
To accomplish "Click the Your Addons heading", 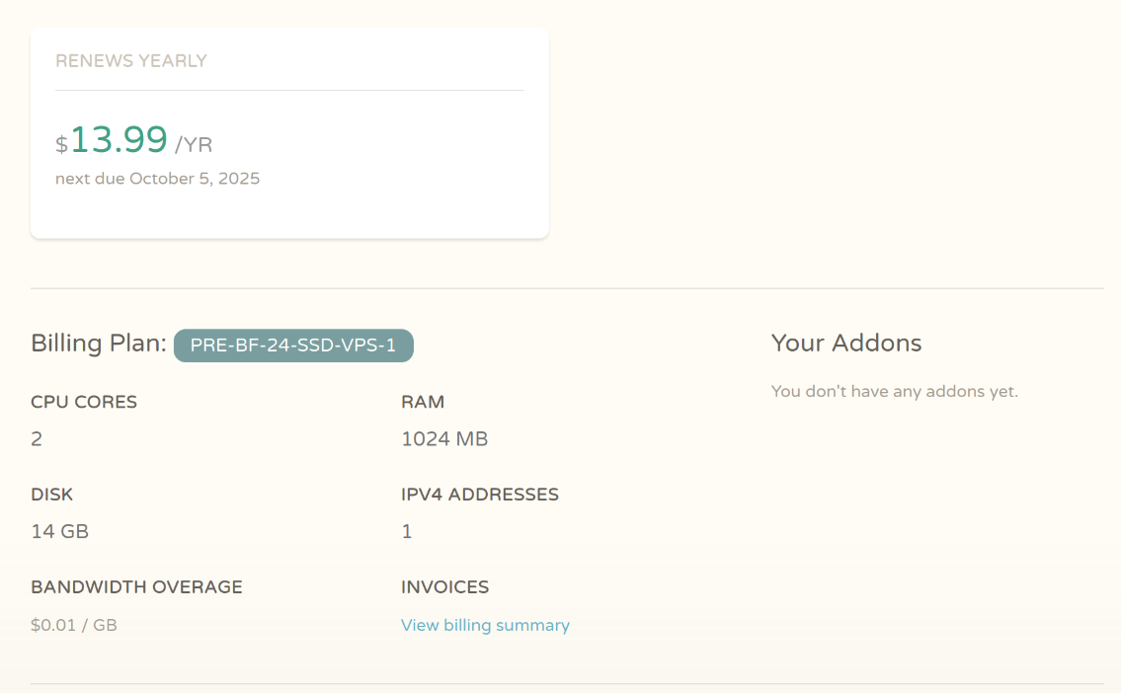I will pos(846,343).
